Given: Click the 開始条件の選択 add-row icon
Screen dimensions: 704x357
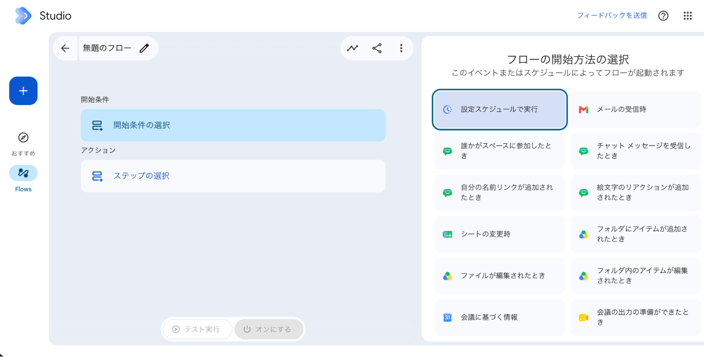Looking at the screenshot, I should click(x=97, y=126).
